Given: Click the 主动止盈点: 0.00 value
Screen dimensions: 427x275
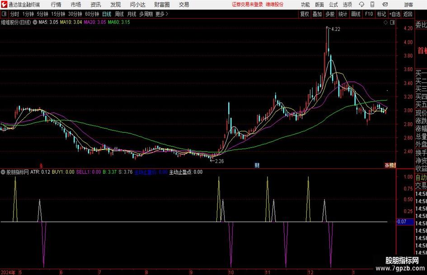Looking at the screenshot, I should 186,172.
